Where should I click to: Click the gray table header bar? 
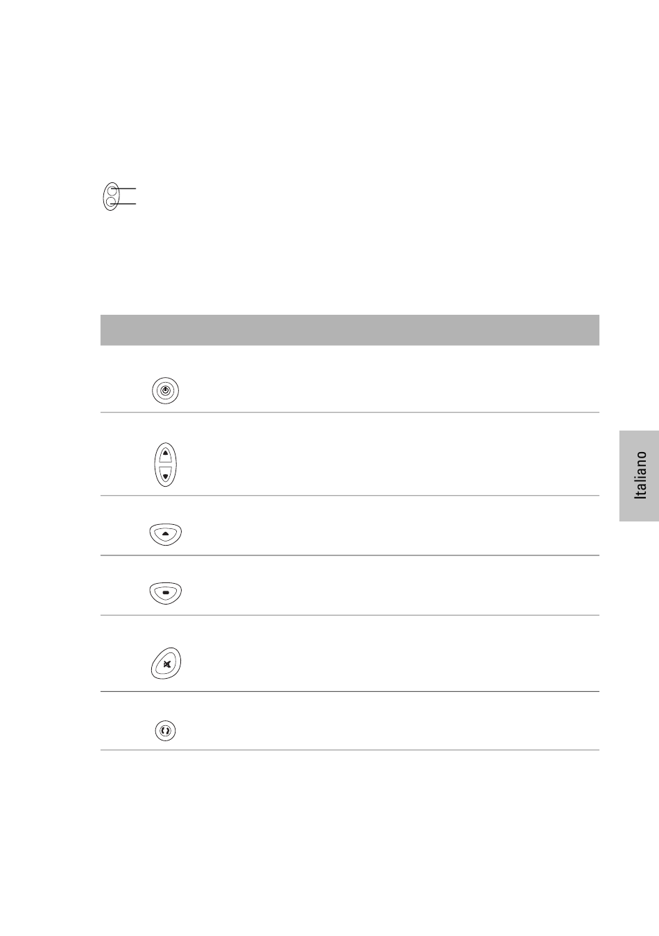click(350, 330)
